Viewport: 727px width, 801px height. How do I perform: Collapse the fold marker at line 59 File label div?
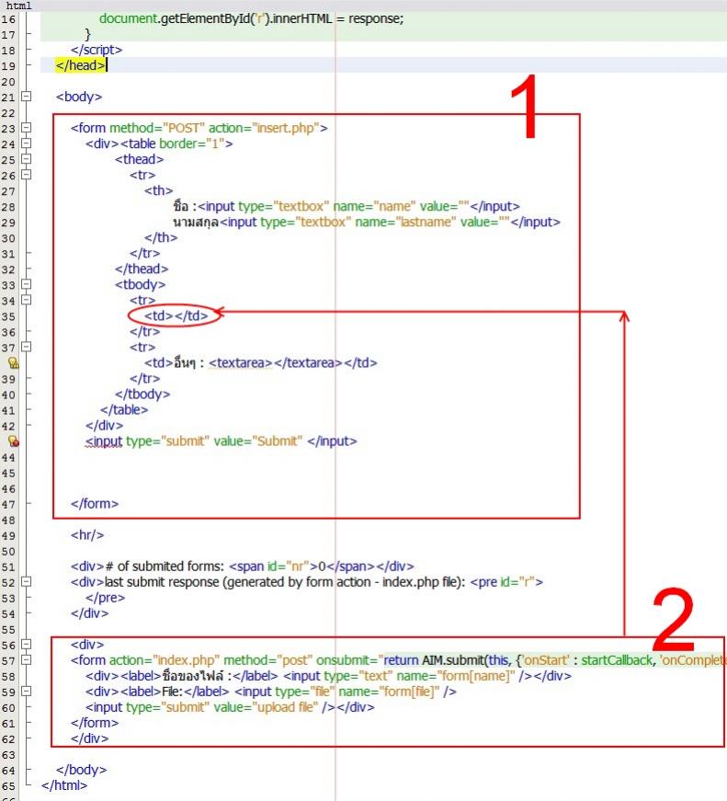(26, 692)
